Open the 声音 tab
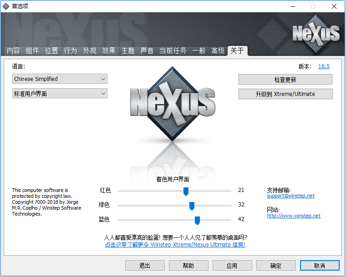Viewport: 346px width, 277px height. [147, 51]
